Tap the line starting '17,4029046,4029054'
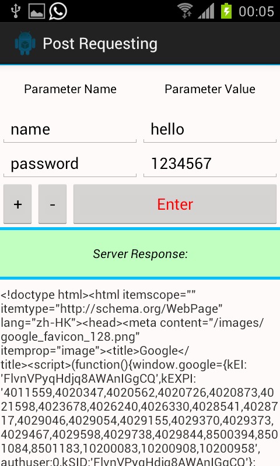 tap(137, 421)
